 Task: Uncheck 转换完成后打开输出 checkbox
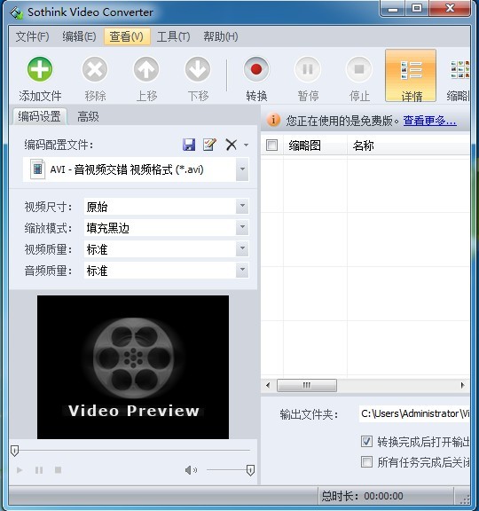(366, 442)
